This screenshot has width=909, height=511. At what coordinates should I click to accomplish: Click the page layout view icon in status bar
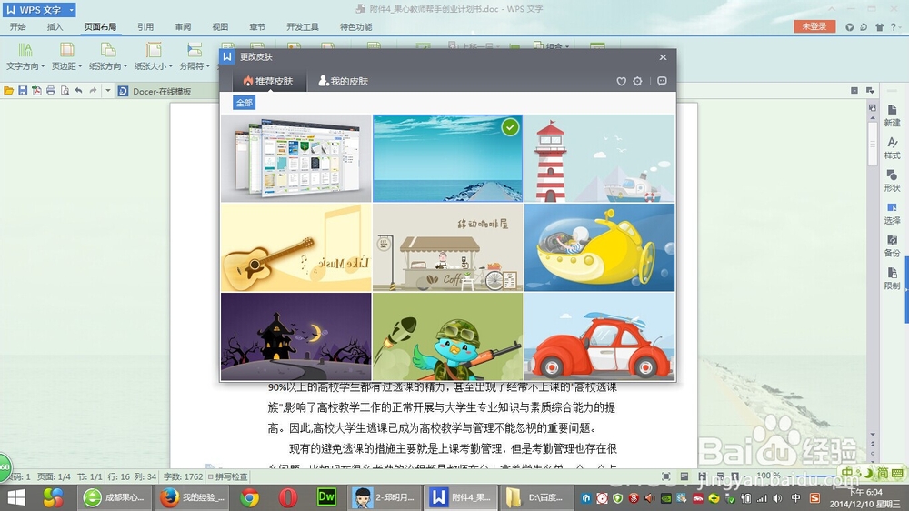click(684, 476)
